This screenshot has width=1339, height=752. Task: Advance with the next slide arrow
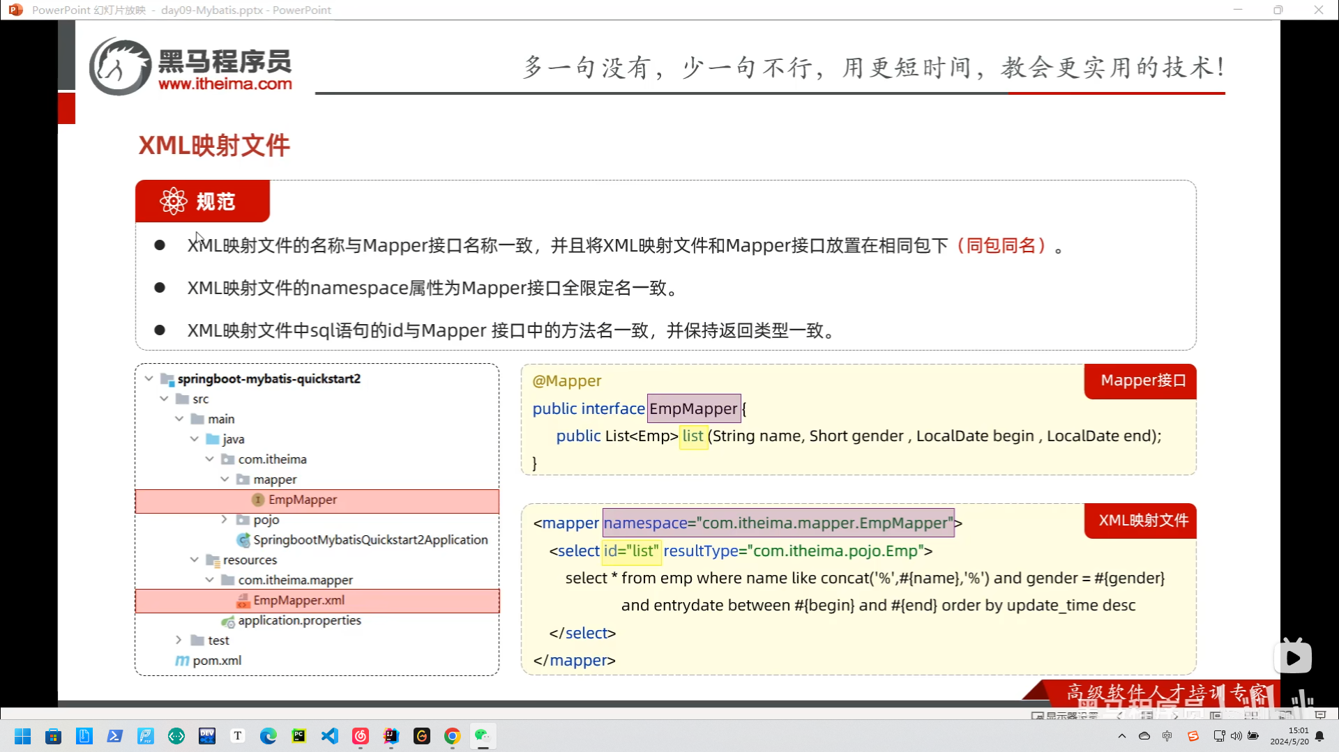(x=1175, y=715)
